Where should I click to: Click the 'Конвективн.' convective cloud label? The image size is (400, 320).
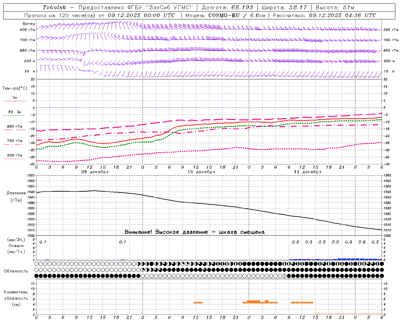tap(16, 292)
